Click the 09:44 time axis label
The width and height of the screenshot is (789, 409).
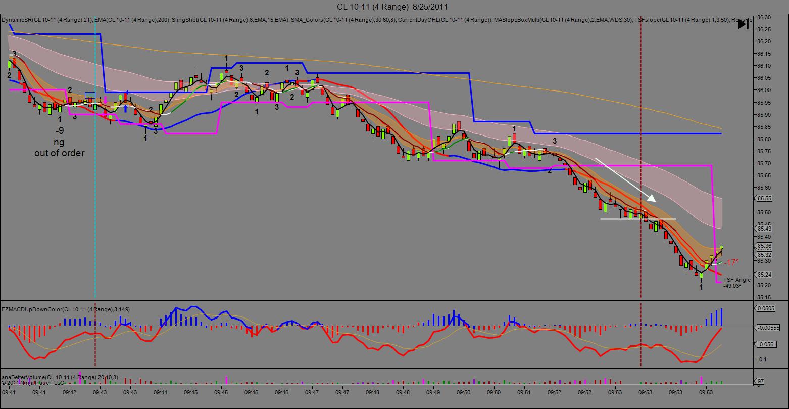(x=161, y=392)
